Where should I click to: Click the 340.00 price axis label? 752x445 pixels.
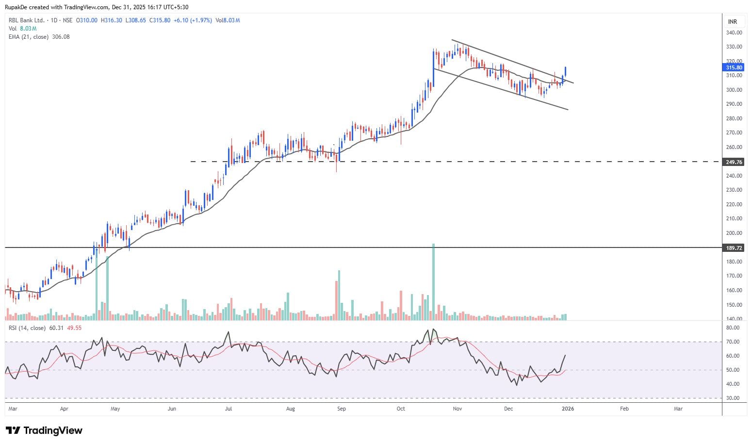pyautogui.click(x=734, y=33)
